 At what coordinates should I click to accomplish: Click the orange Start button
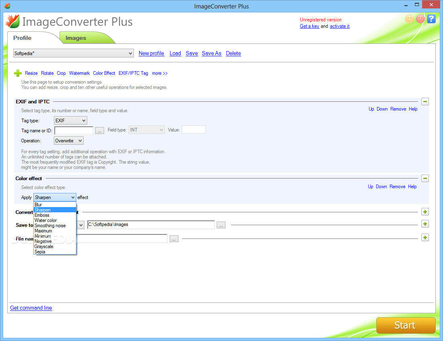[x=406, y=325]
